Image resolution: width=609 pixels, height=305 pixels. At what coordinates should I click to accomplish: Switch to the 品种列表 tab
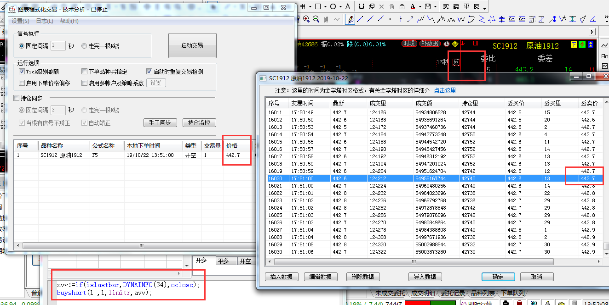pyautogui.click(x=483, y=293)
